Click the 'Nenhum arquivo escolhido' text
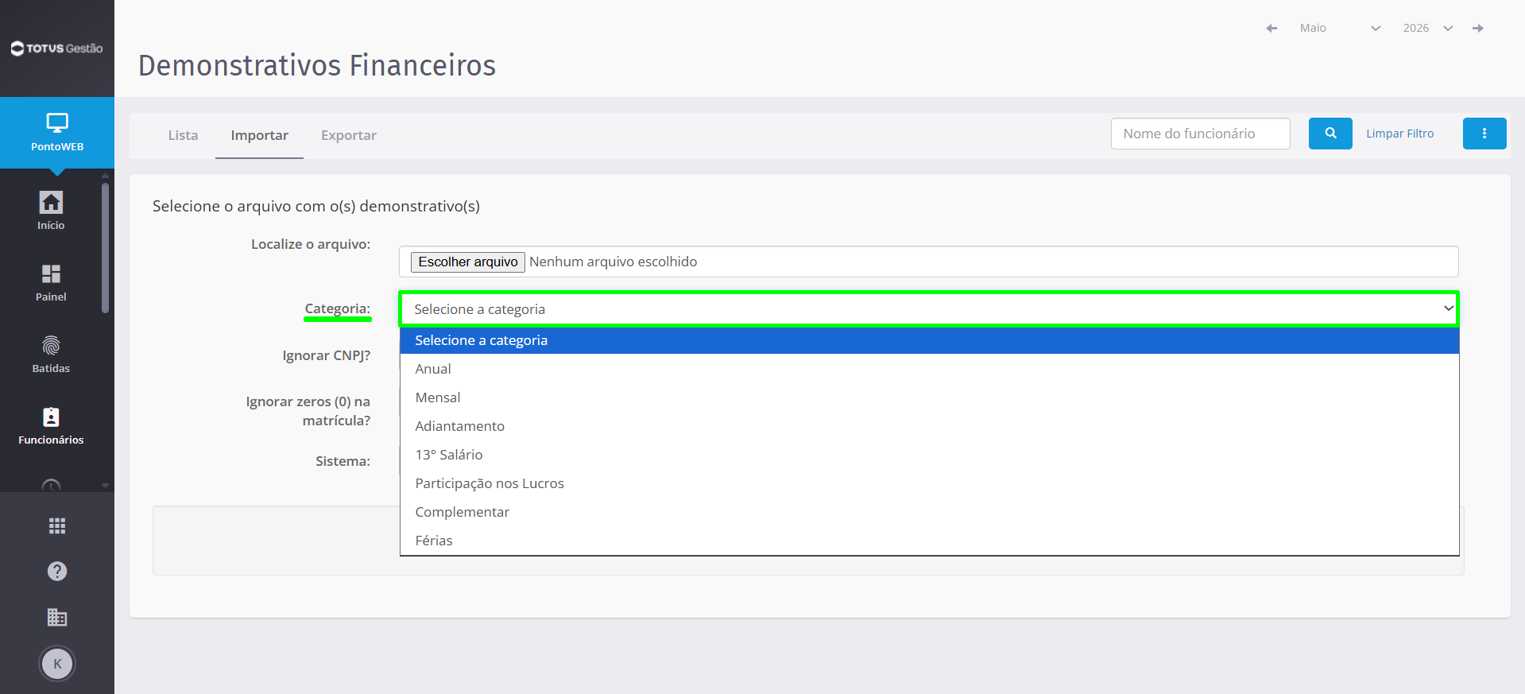This screenshot has width=1525, height=694. coord(613,262)
